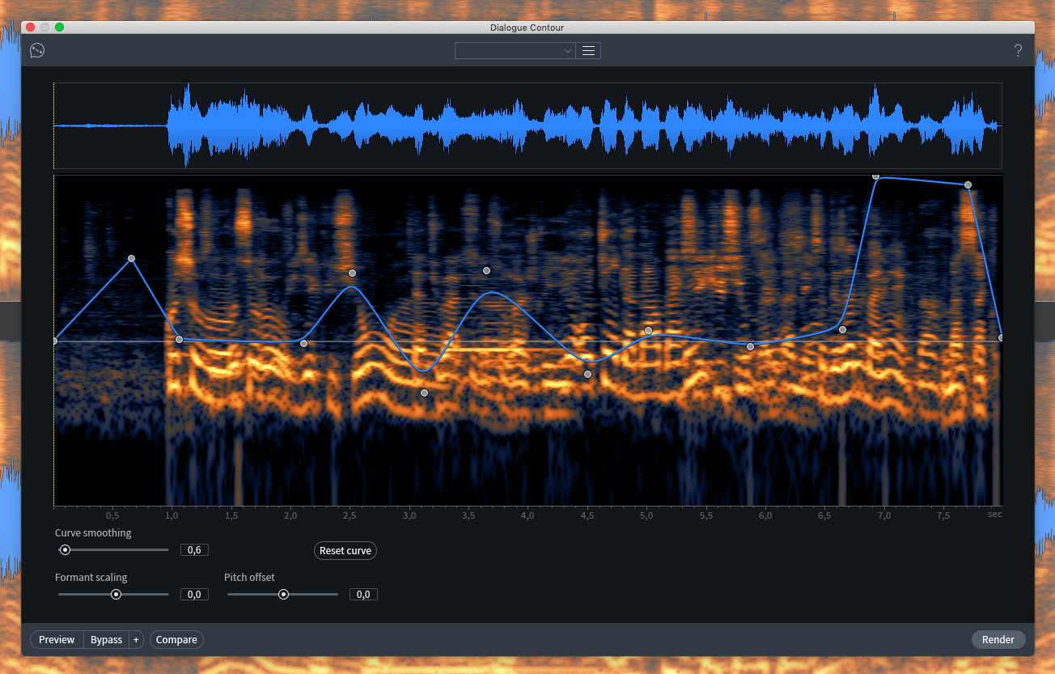The height and width of the screenshot is (674, 1055).
Task: Click the Compare button
Action: (x=176, y=639)
